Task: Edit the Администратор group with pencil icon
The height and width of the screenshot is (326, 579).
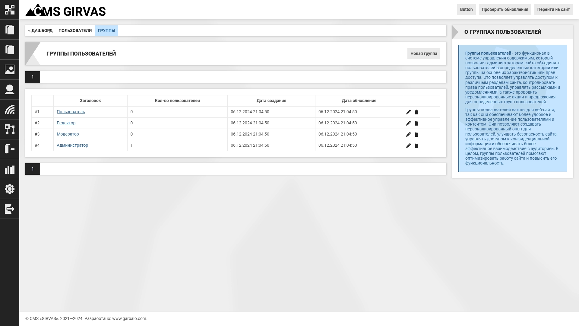Action: tap(408, 145)
